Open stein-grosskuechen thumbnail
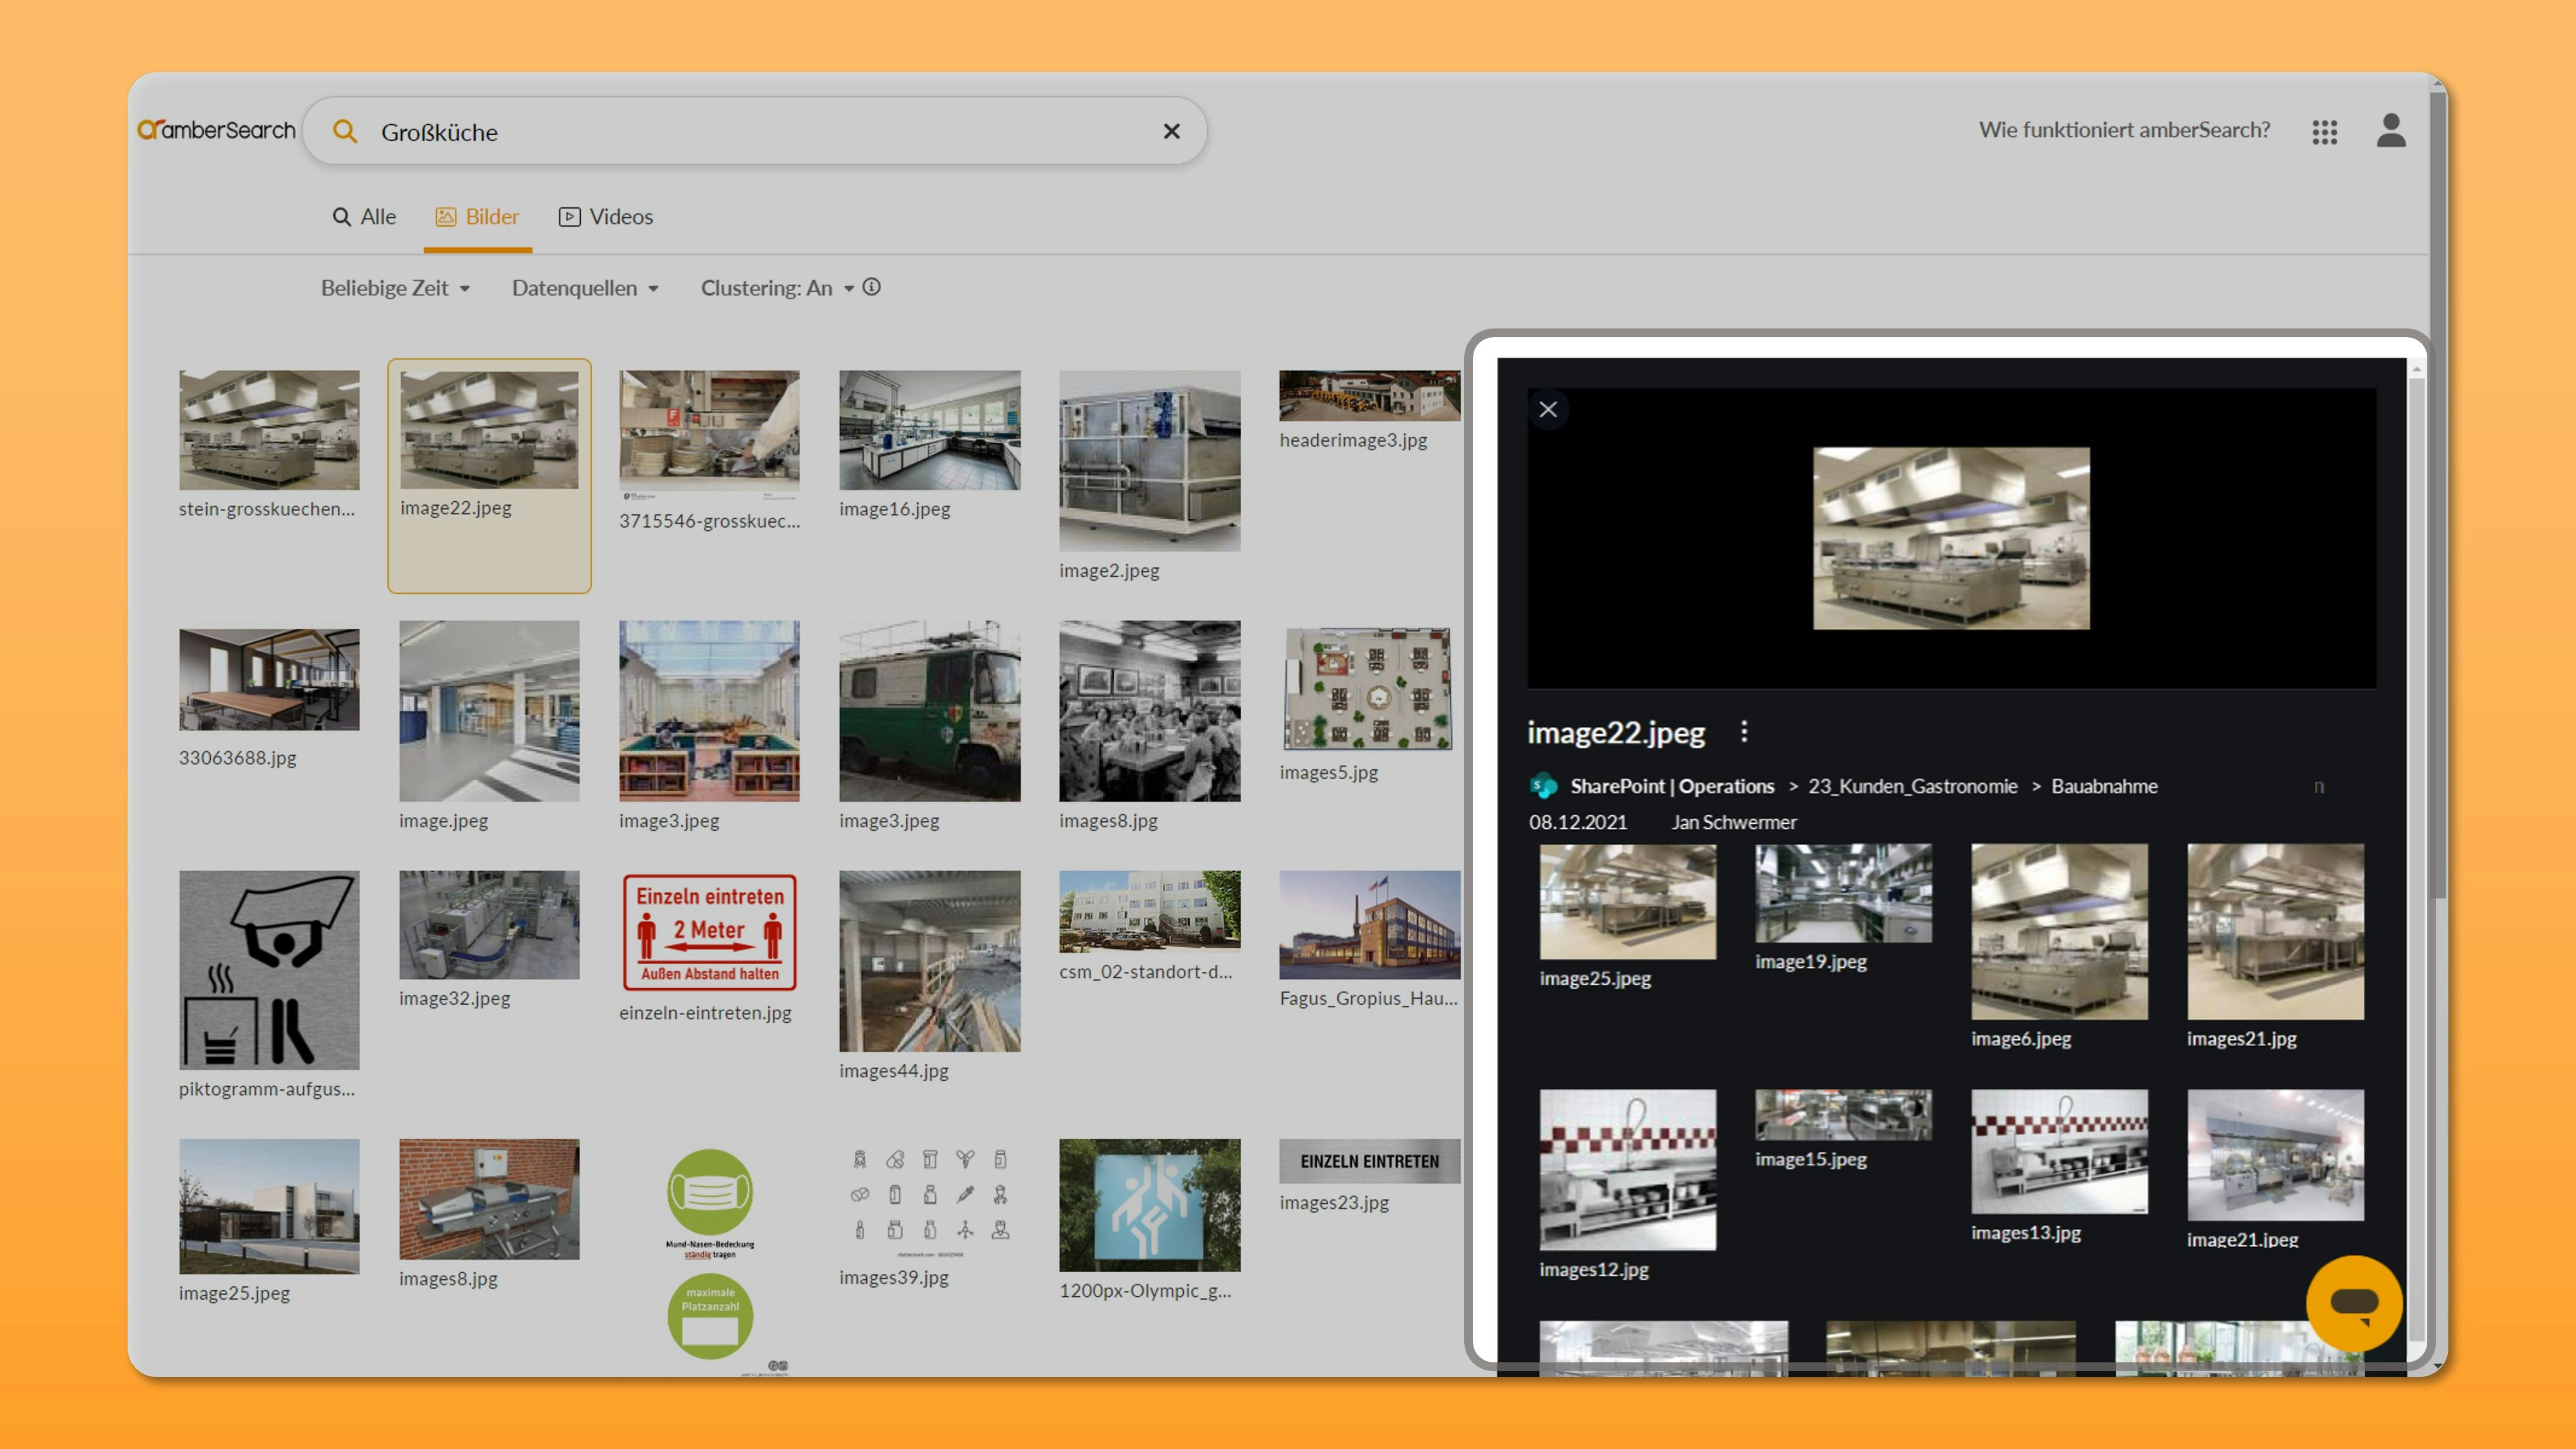Image resolution: width=2576 pixels, height=1449 pixels. tap(269, 430)
